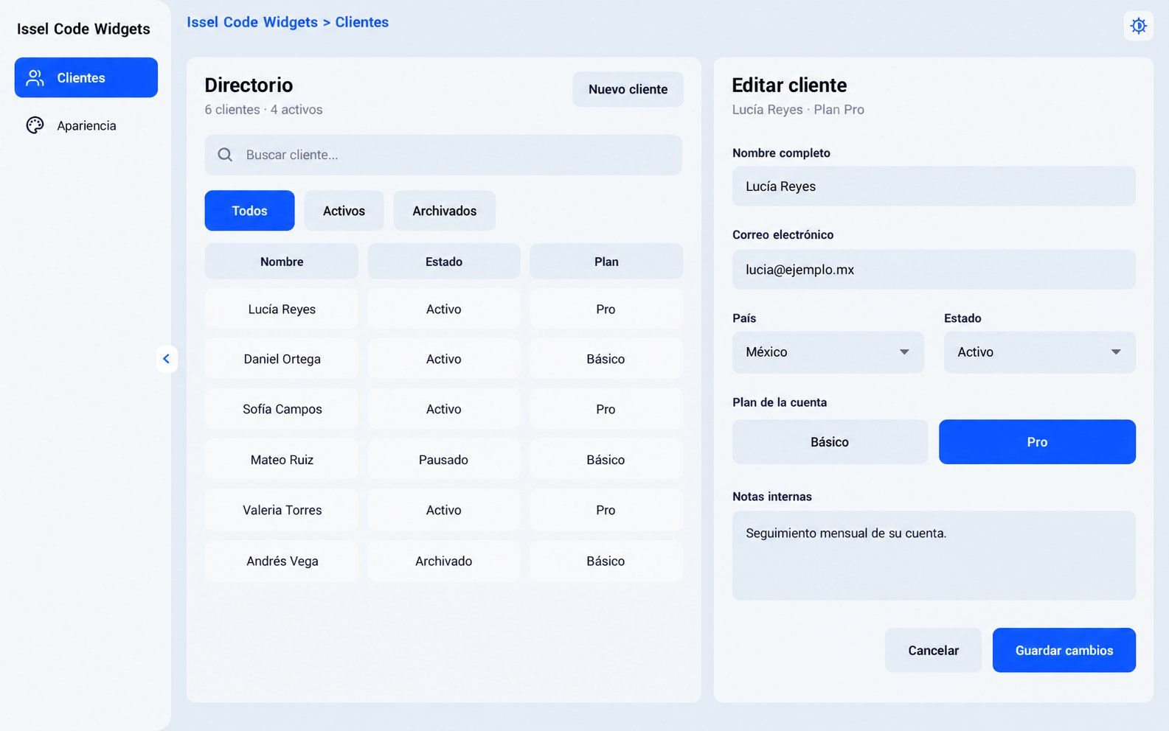Focus the Buscar cliente search field
This screenshot has width=1169, height=731.
pos(443,155)
